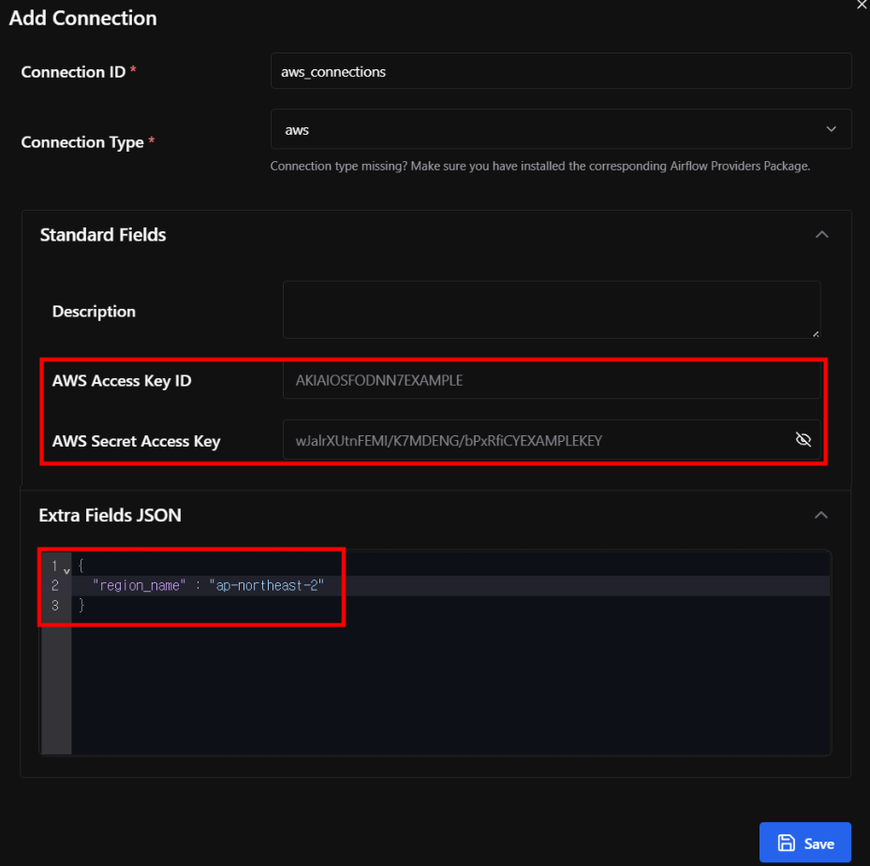This screenshot has width=870, height=866.
Task: Click the Standard Fields heading
Action: pyautogui.click(x=103, y=235)
